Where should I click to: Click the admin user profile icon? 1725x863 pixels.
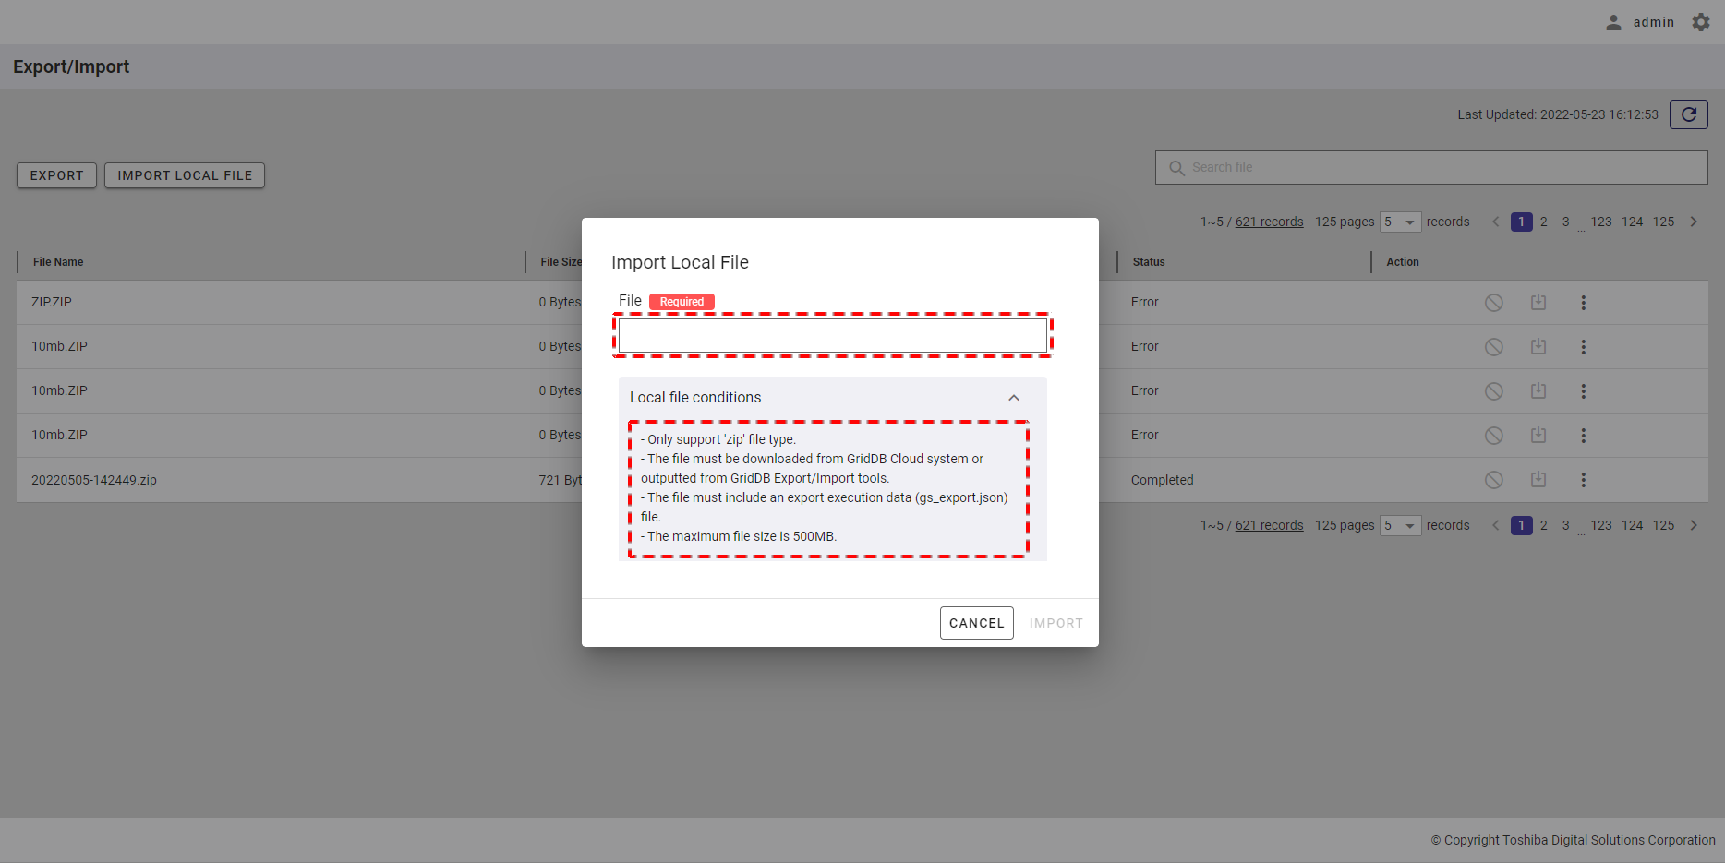(1613, 22)
